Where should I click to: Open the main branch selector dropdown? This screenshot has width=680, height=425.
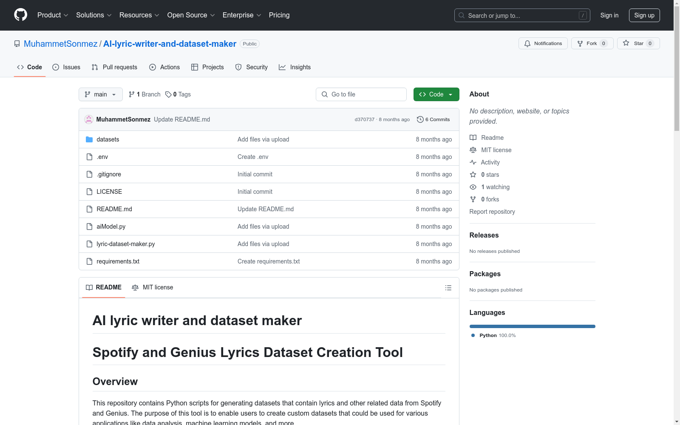[x=101, y=94]
